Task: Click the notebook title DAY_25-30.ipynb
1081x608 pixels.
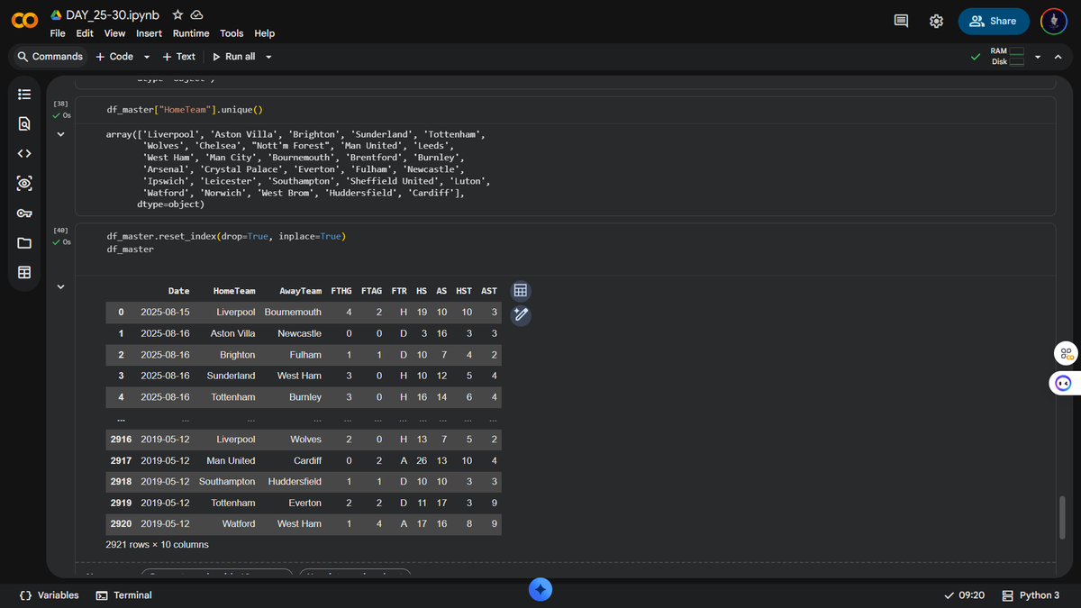Action: [x=113, y=15]
